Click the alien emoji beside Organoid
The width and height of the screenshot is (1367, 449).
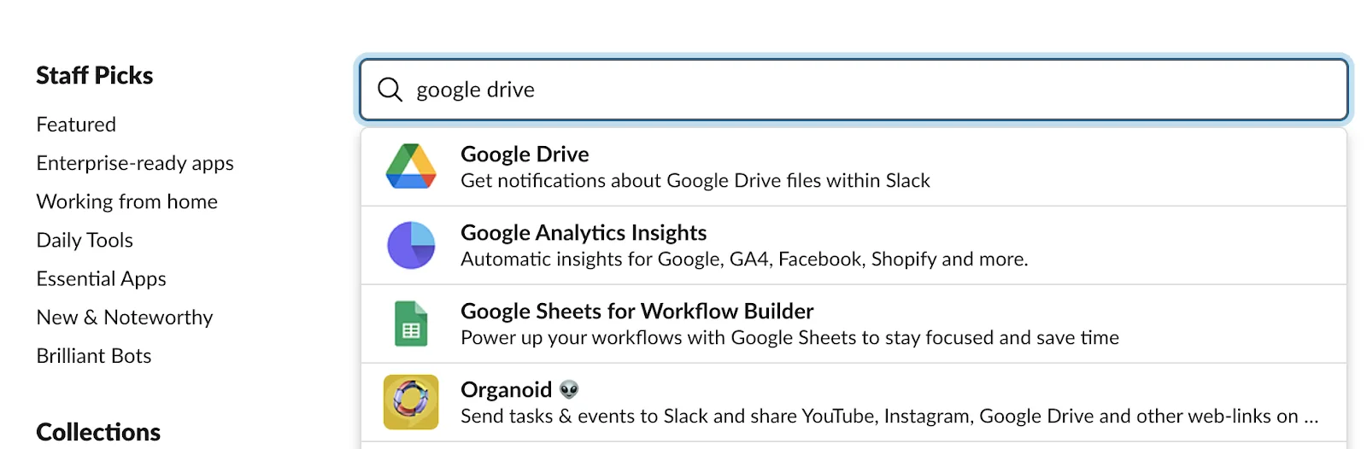tap(569, 390)
